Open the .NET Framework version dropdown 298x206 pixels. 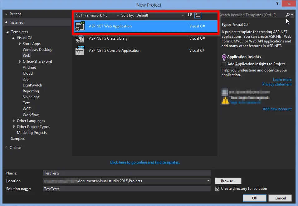pyautogui.click(x=97, y=15)
